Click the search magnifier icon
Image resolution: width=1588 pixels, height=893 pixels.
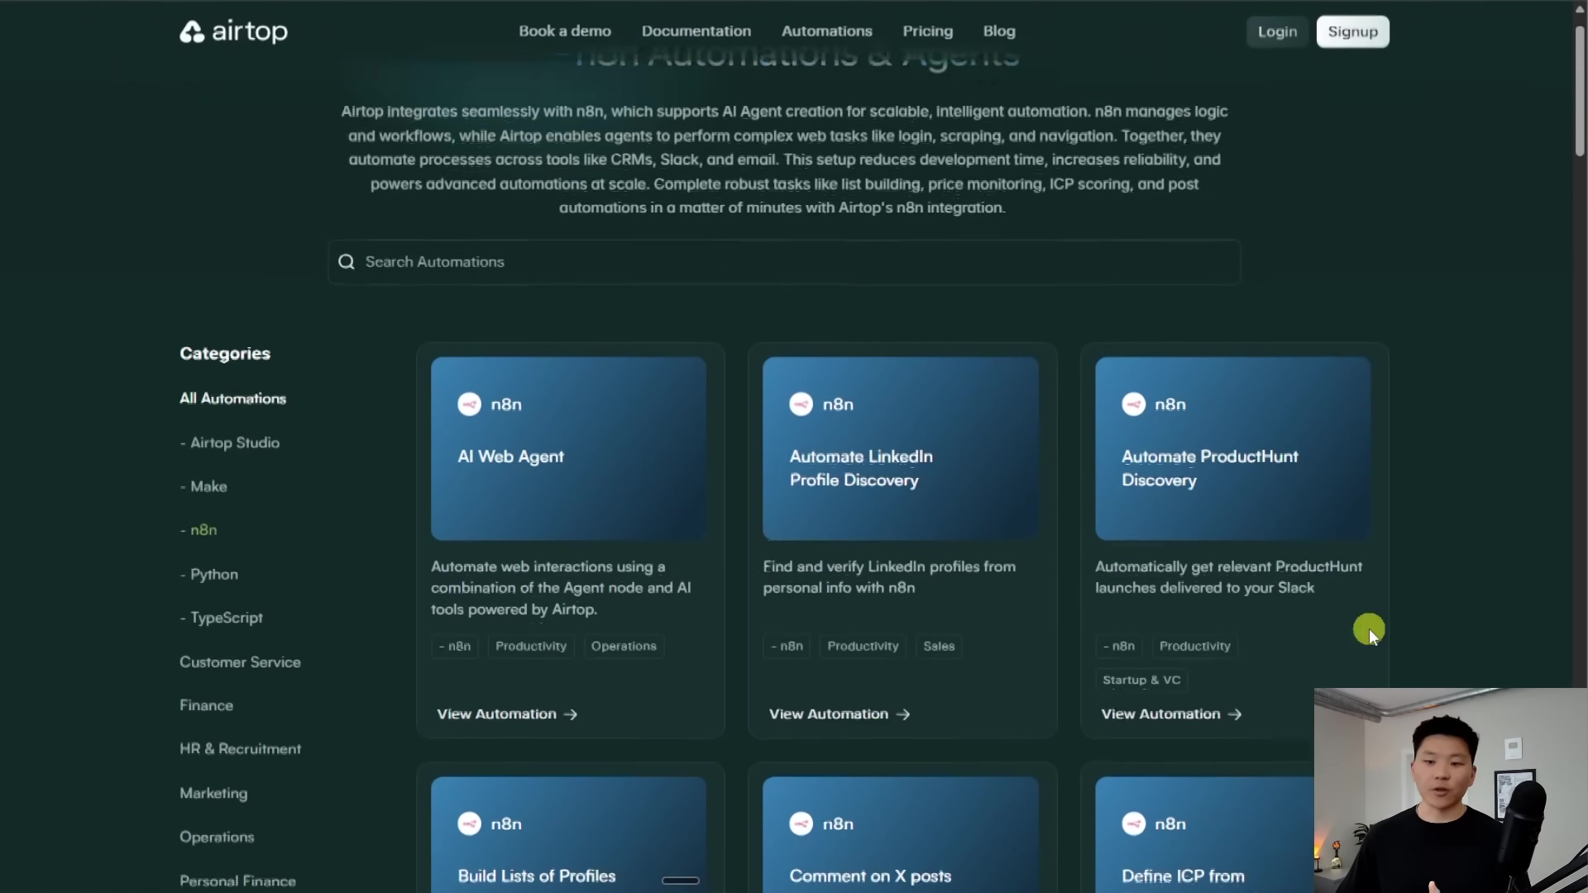click(347, 262)
